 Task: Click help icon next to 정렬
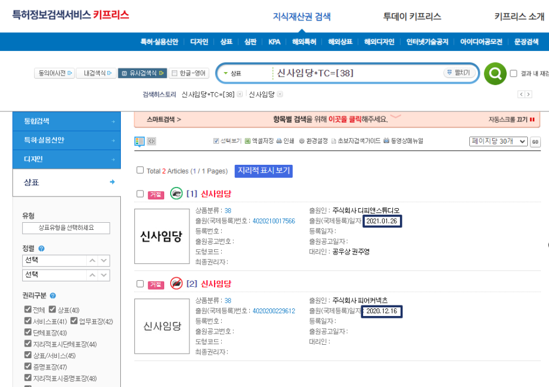41,249
